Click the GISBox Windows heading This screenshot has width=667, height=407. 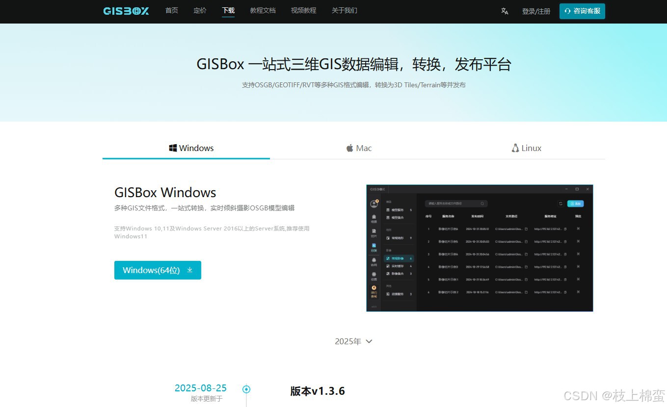[165, 192]
